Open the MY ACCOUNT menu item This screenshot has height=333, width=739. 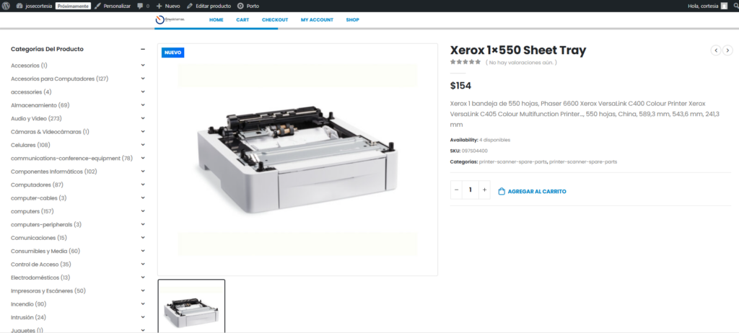tap(317, 19)
